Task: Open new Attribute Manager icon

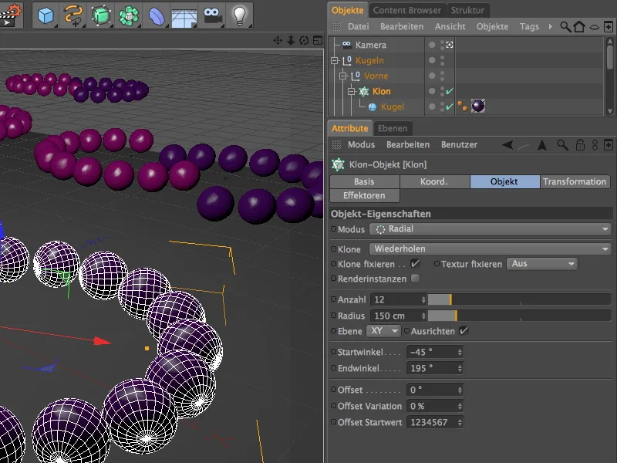Action: [609, 145]
